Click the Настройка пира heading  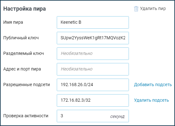(24, 9)
